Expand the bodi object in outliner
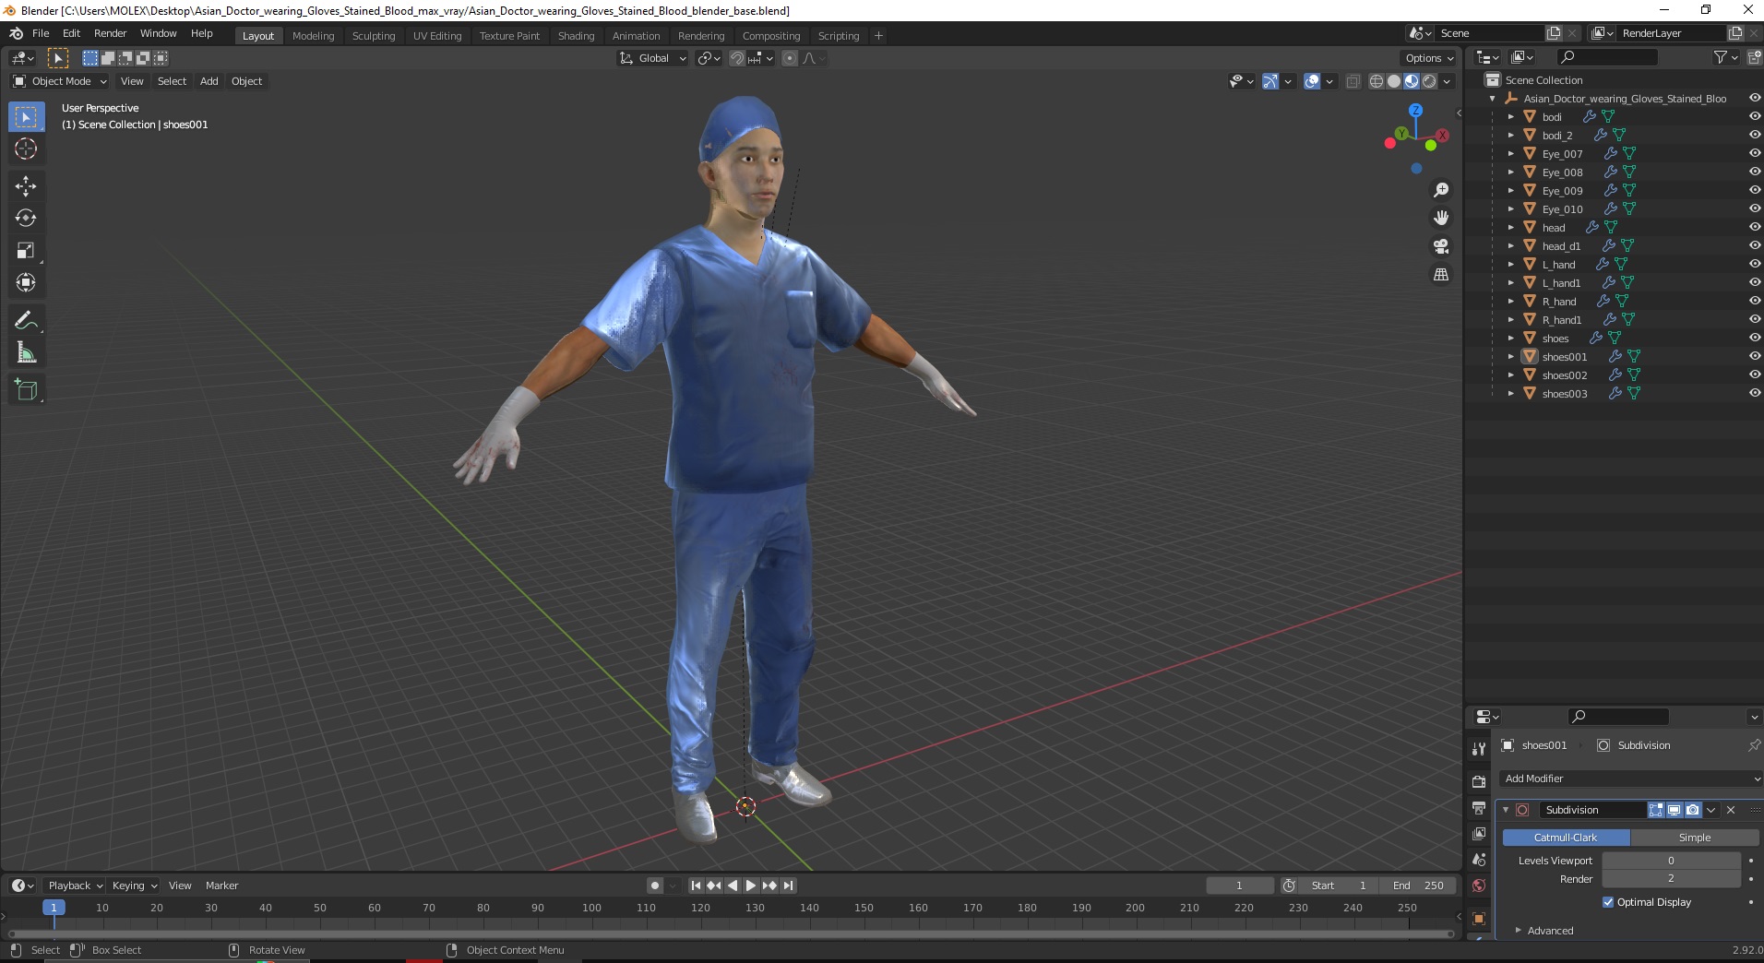This screenshot has width=1764, height=963. tap(1510, 117)
